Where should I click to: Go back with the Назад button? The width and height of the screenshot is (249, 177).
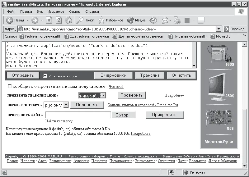pos(15,20)
